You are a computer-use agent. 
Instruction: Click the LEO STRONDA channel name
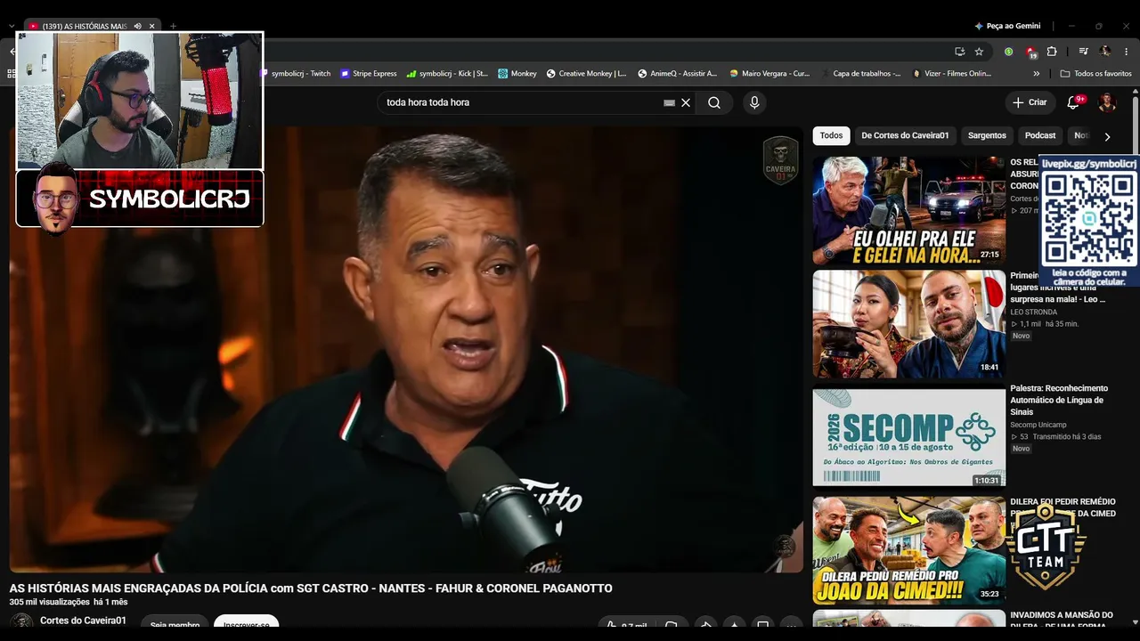[x=1034, y=312]
